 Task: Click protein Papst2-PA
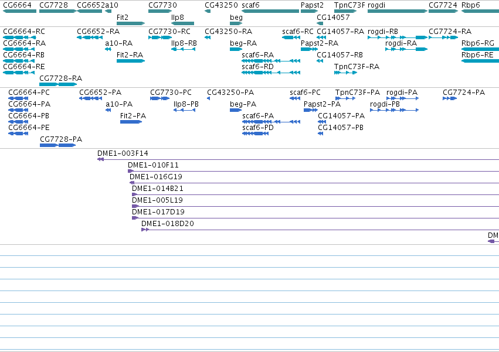tap(322, 104)
